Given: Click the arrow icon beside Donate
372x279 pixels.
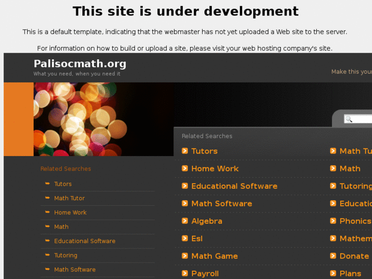Looking at the screenshot, I should 333,256.
